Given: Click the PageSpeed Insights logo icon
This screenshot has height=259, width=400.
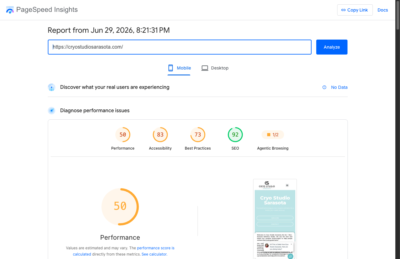Looking at the screenshot, I should click(10, 10).
